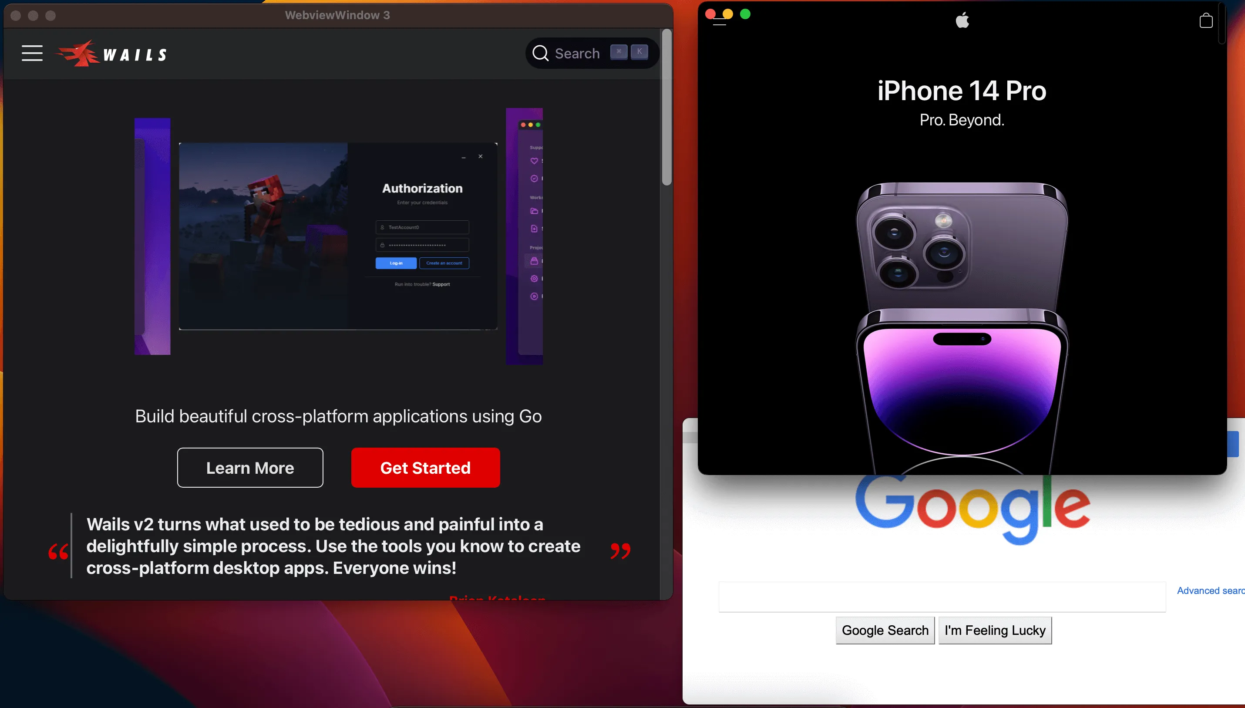Click Learn More button in Wails
Screen dimensions: 1245x708
[251, 468]
